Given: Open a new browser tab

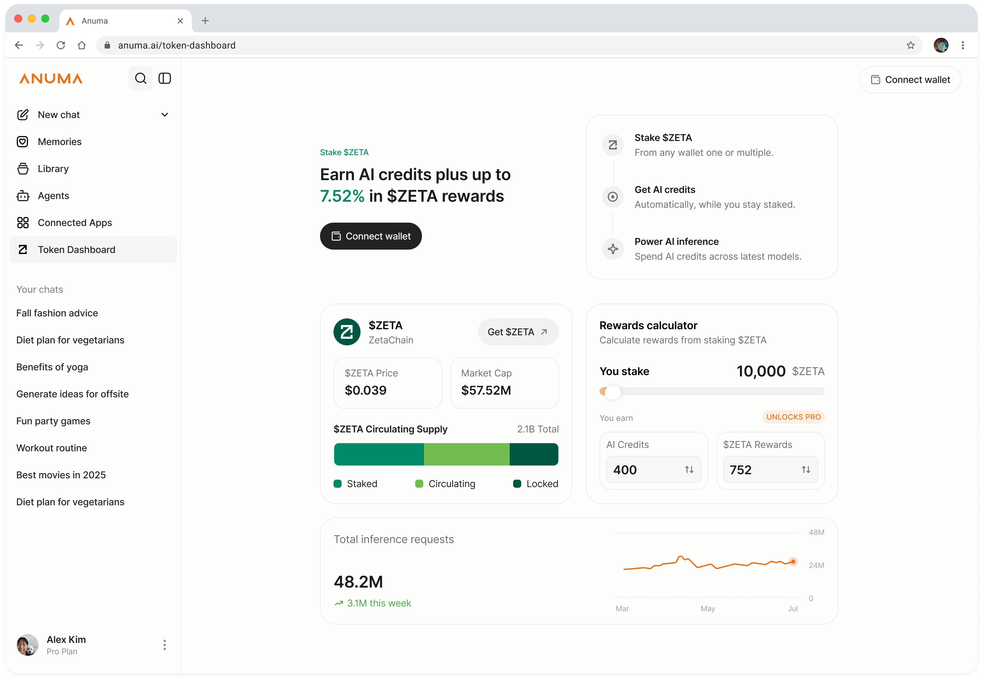Looking at the screenshot, I should [205, 21].
